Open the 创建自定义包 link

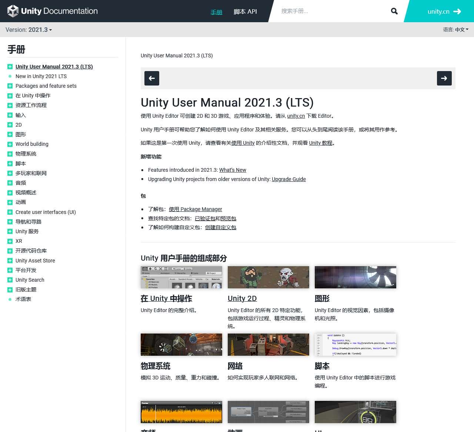(221, 227)
